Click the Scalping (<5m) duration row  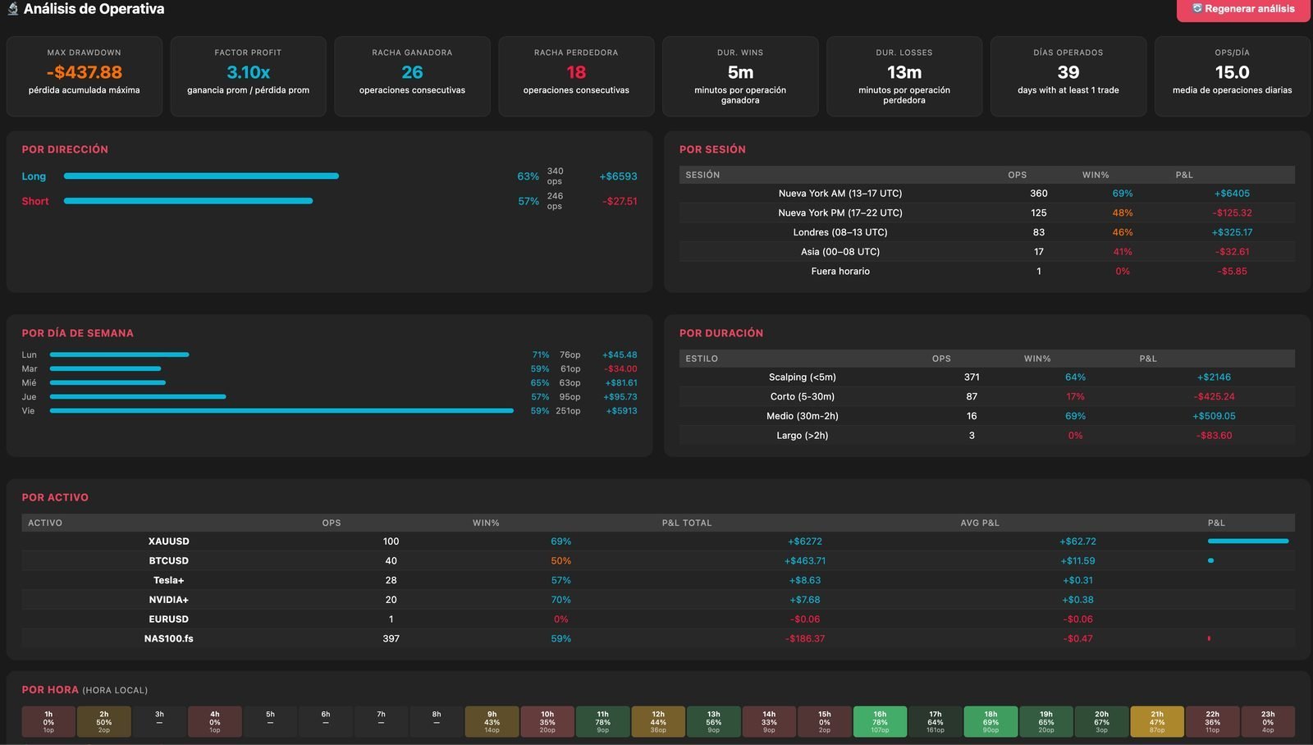[x=987, y=377]
